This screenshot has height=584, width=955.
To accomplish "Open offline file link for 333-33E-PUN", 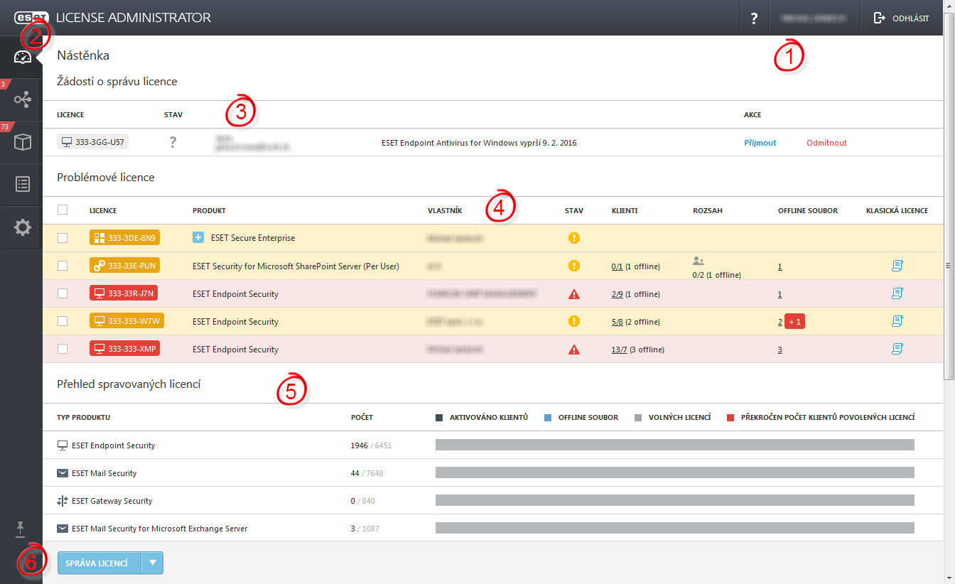I will click(780, 266).
